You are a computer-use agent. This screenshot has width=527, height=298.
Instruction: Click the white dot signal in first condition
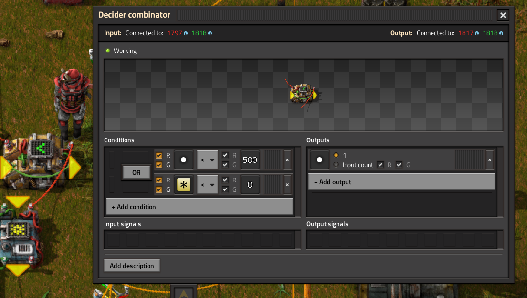183,160
